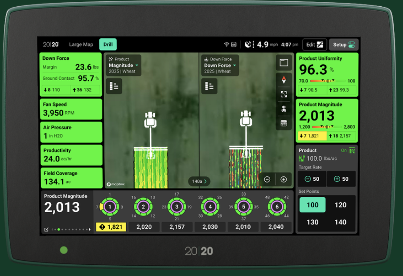Increase target rate by 50

tap(341, 179)
